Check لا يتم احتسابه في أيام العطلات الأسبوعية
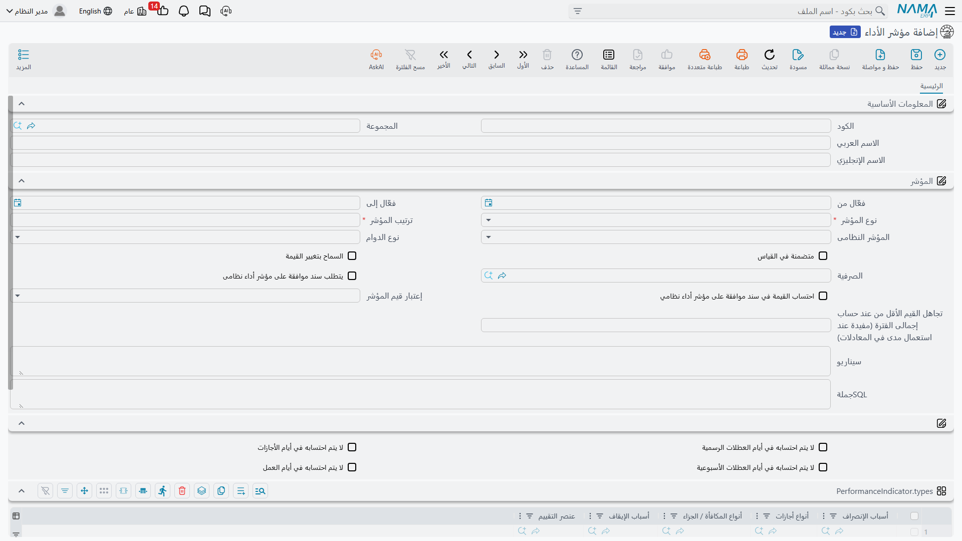 click(823, 467)
